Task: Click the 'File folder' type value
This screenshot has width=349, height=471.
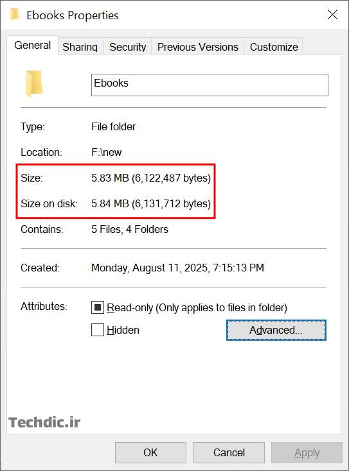Action: (x=113, y=127)
